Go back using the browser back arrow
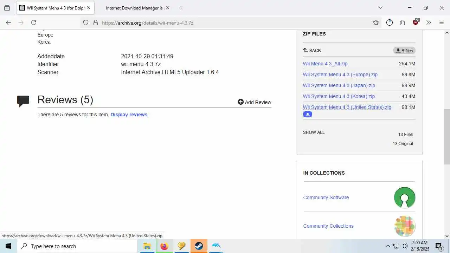This screenshot has height=253, width=450. (x=8, y=22)
